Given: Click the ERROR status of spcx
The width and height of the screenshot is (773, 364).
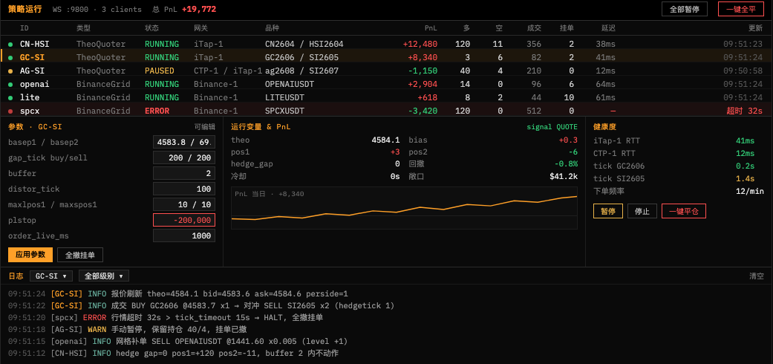Looking at the screenshot, I should click(x=157, y=111).
